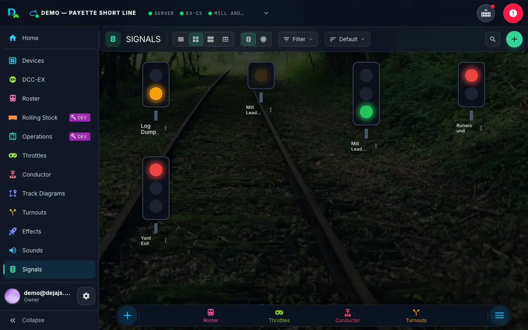528x330 pixels.
Task: Open Track Diagrams in the sidebar
Action: [49, 193]
